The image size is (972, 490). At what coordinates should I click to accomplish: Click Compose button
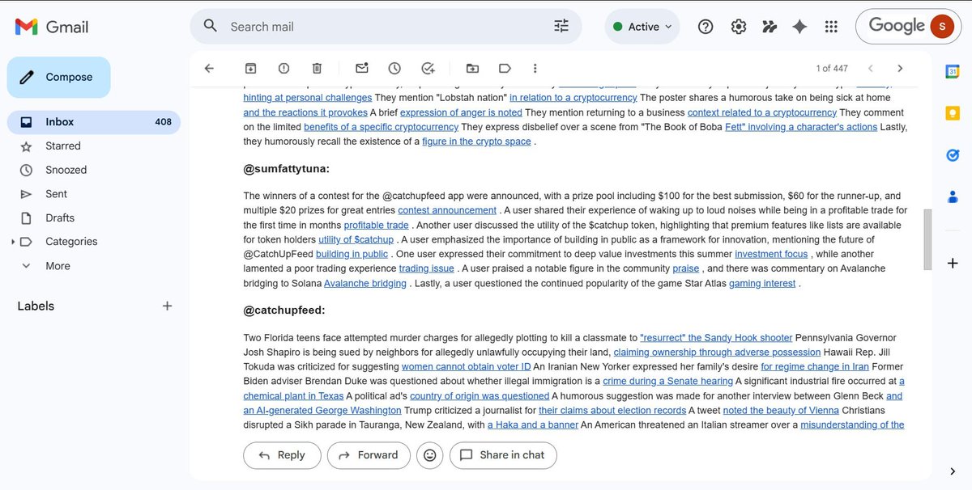click(58, 77)
